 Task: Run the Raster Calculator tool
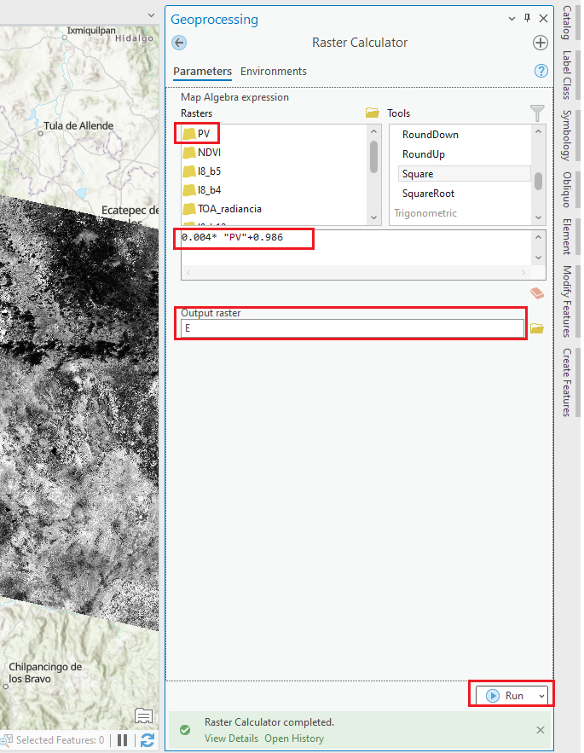tap(506, 696)
